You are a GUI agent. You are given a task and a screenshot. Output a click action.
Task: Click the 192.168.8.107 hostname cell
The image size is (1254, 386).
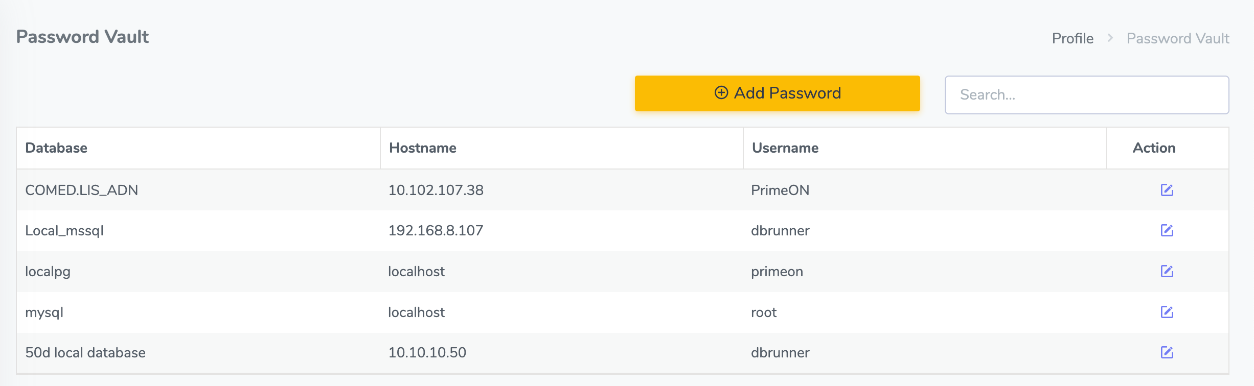click(436, 230)
